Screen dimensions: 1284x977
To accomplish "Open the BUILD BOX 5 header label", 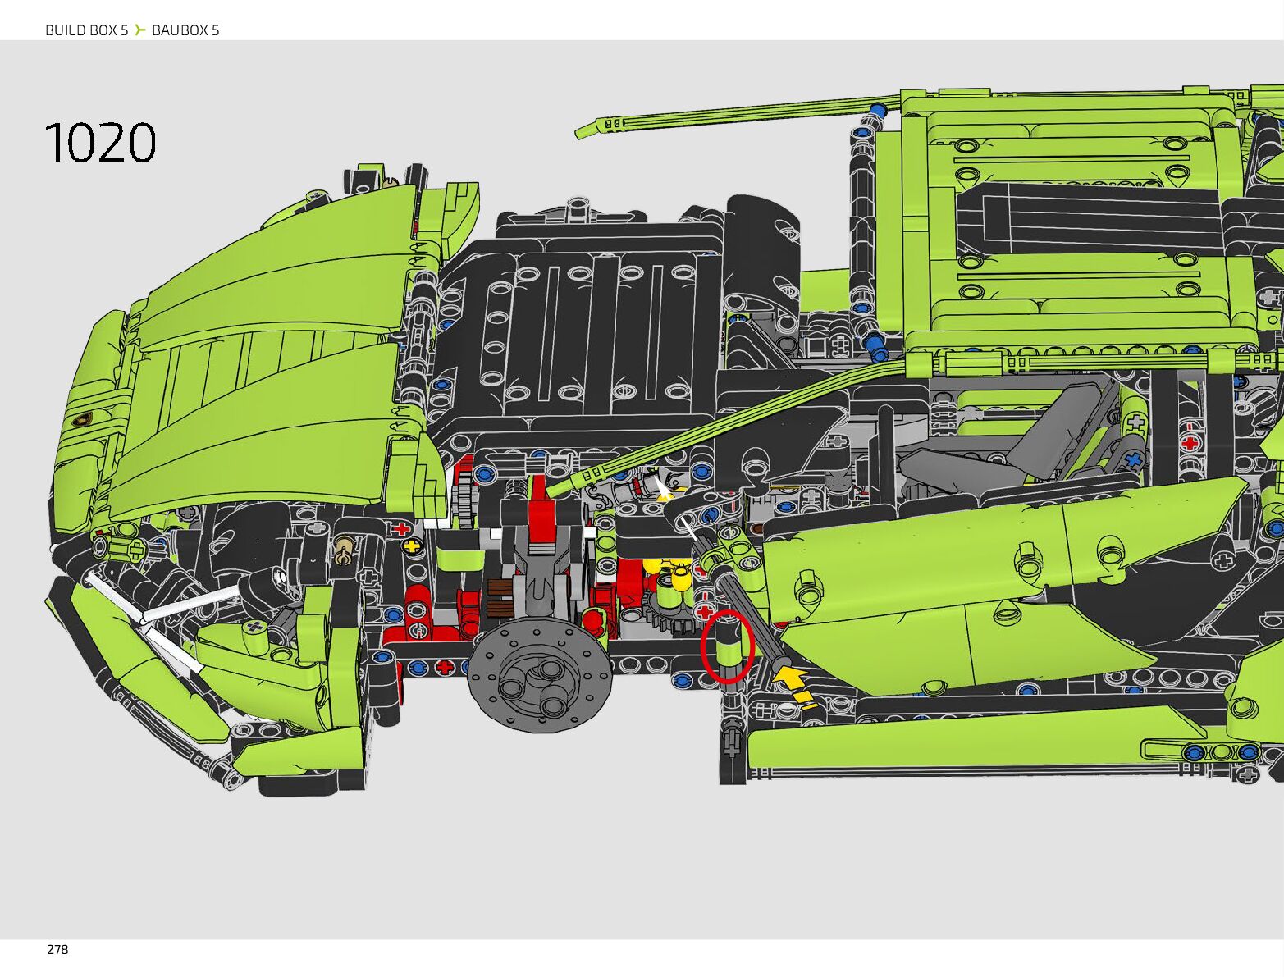I will (x=86, y=30).
